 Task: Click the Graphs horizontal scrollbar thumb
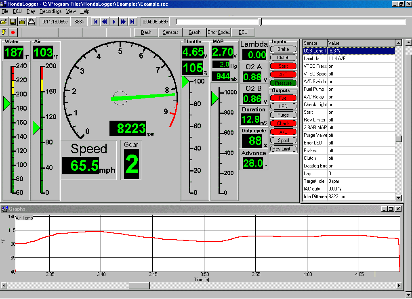pos(139,285)
